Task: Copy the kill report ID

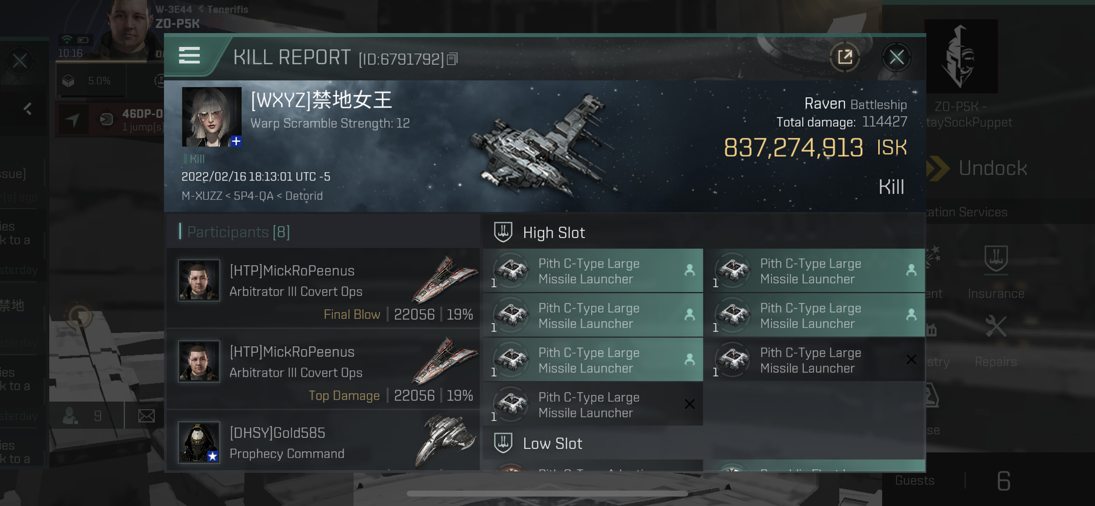Action: point(452,59)
